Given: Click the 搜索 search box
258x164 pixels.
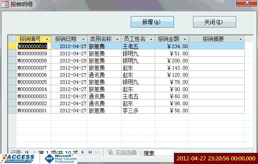Looking at the screenshot, I should 158,152.
